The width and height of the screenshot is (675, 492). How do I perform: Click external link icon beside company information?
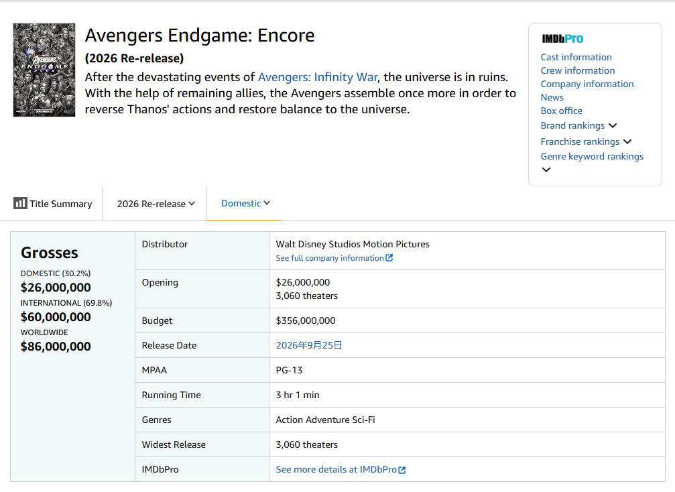[x=389, y=258]
